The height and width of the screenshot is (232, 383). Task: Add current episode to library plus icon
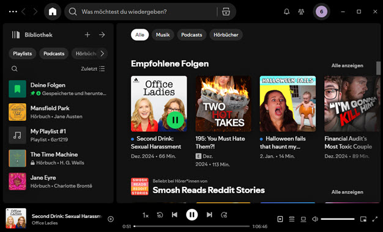[111, 219]
